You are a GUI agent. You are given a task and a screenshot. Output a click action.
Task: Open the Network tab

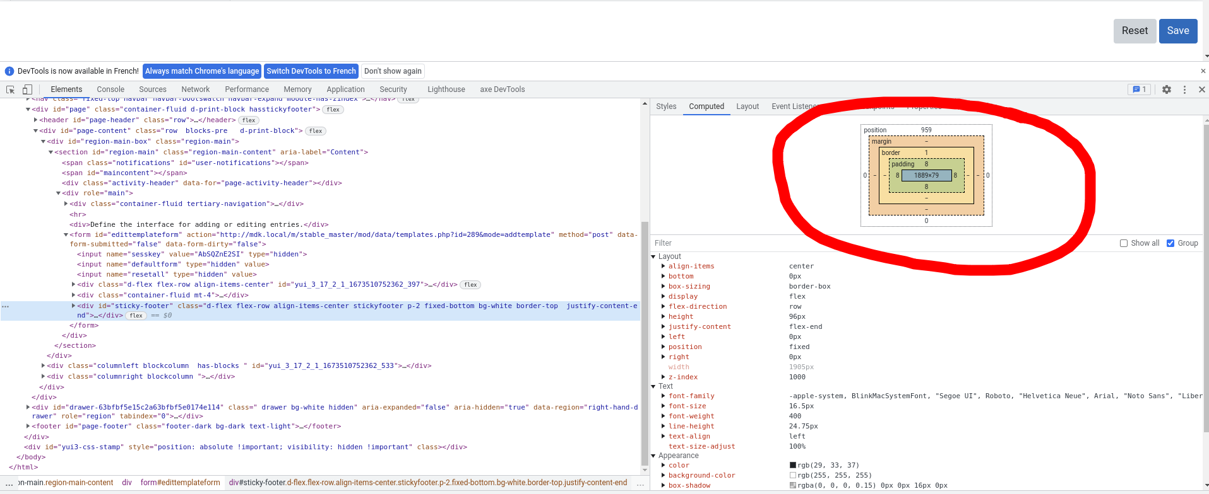point(196,89)
